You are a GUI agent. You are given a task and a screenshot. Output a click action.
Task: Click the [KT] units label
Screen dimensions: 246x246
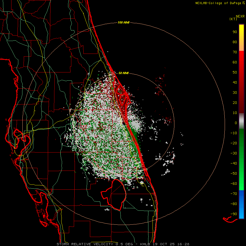233,19
